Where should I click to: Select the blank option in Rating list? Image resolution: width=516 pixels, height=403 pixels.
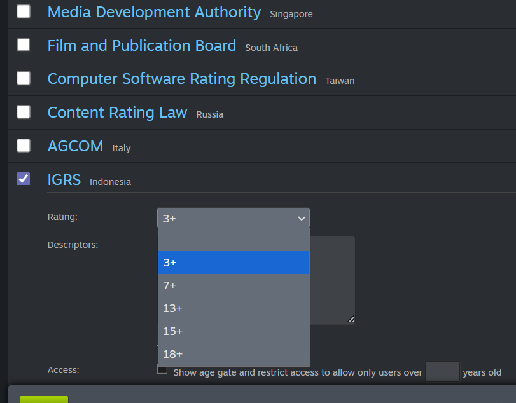click(x=234, y=240)
